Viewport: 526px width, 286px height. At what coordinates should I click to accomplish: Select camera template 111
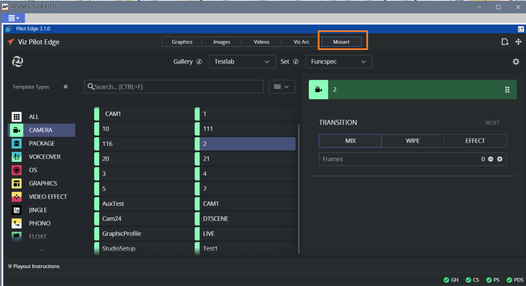245,129
